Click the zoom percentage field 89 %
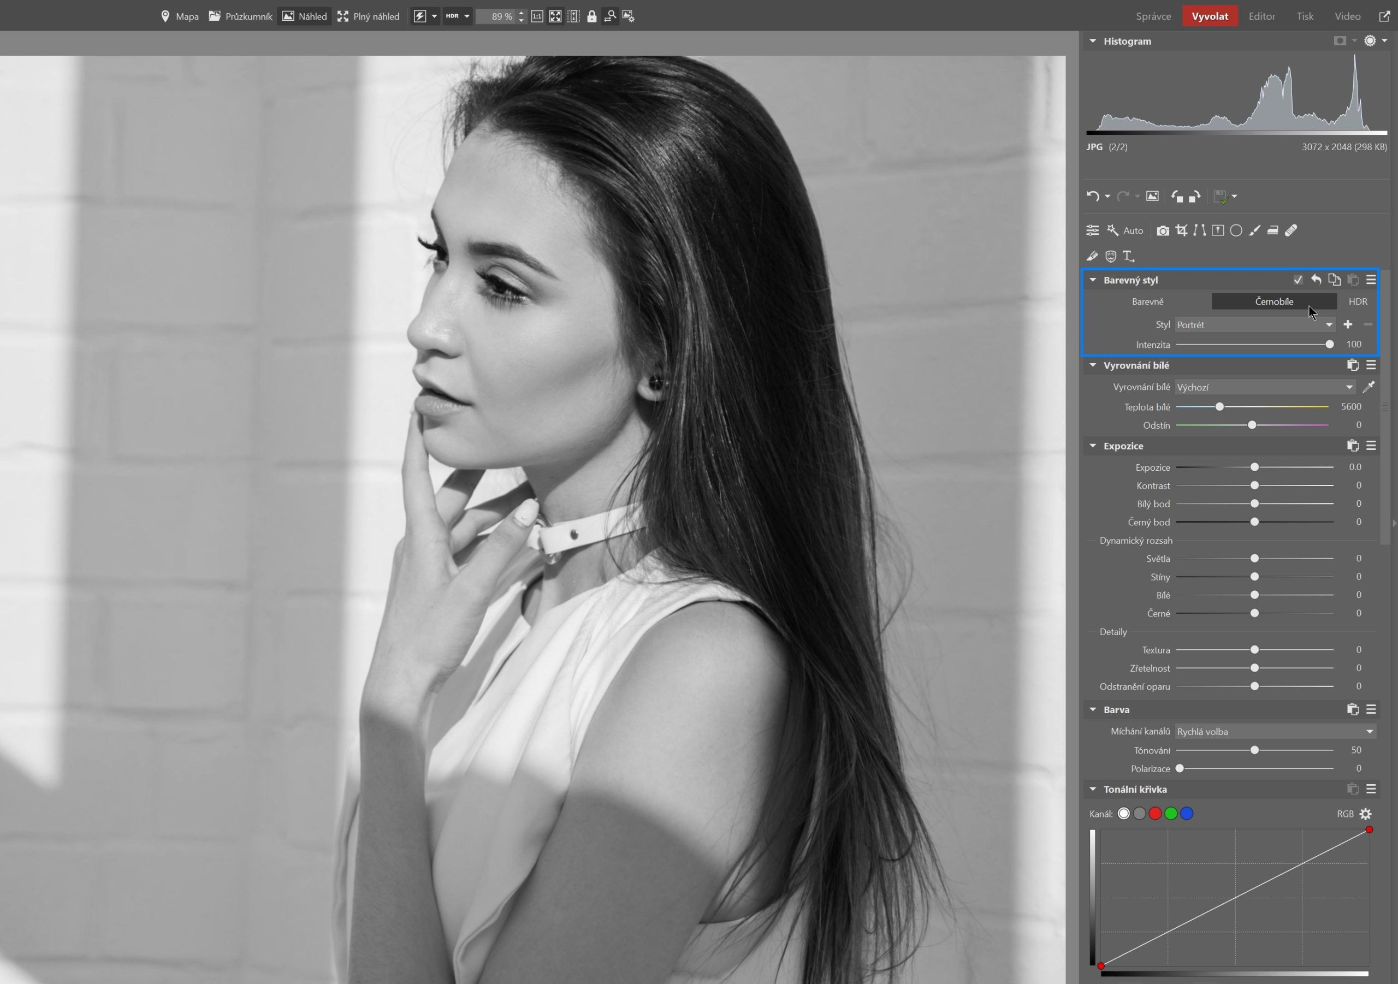Image resolution: width=1398 pixels, height=984 pixels. (496, 16)
